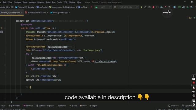This screenshot has width=196, height=110.
Task: Open the run configuration APP dropdown
Action: click(x=103, y=7)
